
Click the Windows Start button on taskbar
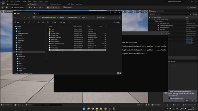coord(84,109)
